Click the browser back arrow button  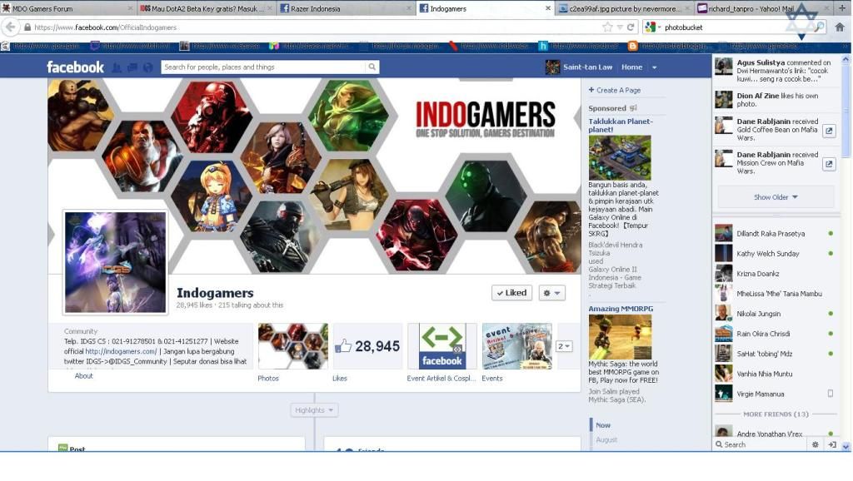click(x=10, y=27)
